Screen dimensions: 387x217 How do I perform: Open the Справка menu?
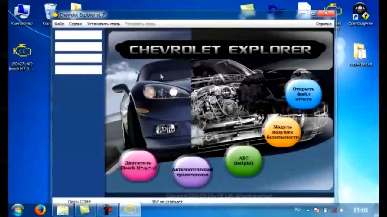(324, 24)
